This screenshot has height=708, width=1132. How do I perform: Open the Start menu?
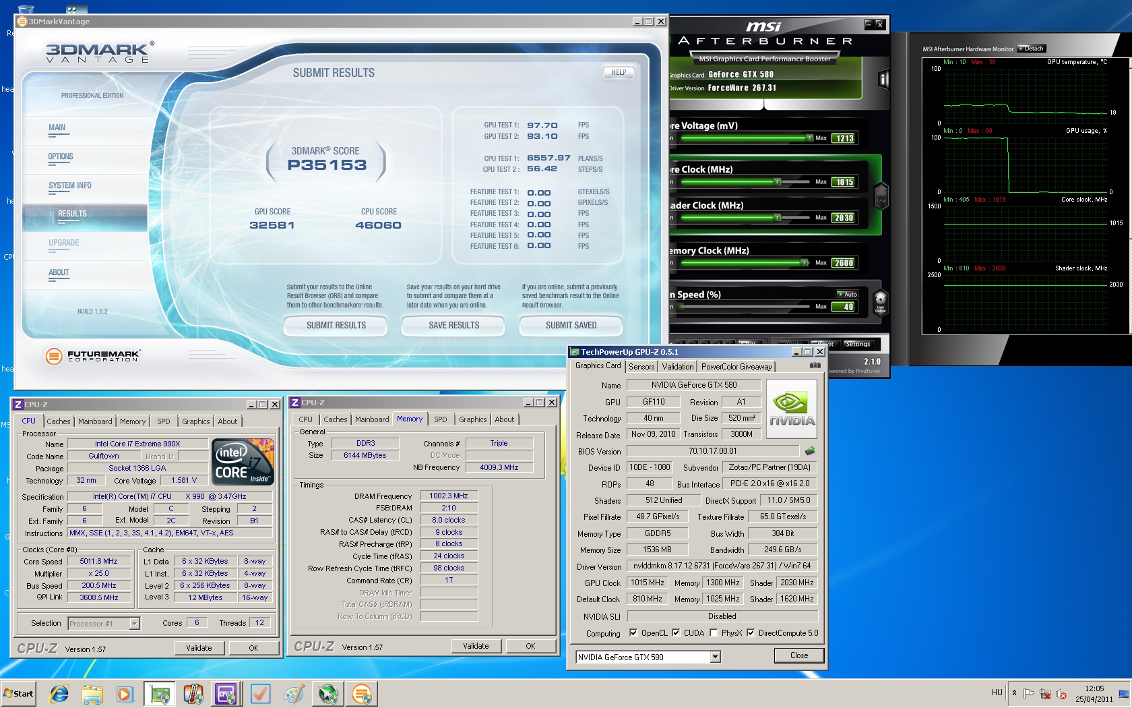click(19, 693)
